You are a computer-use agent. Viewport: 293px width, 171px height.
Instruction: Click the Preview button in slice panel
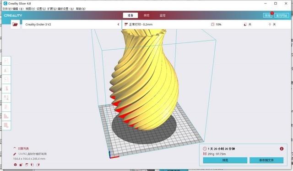click(225, 160)
